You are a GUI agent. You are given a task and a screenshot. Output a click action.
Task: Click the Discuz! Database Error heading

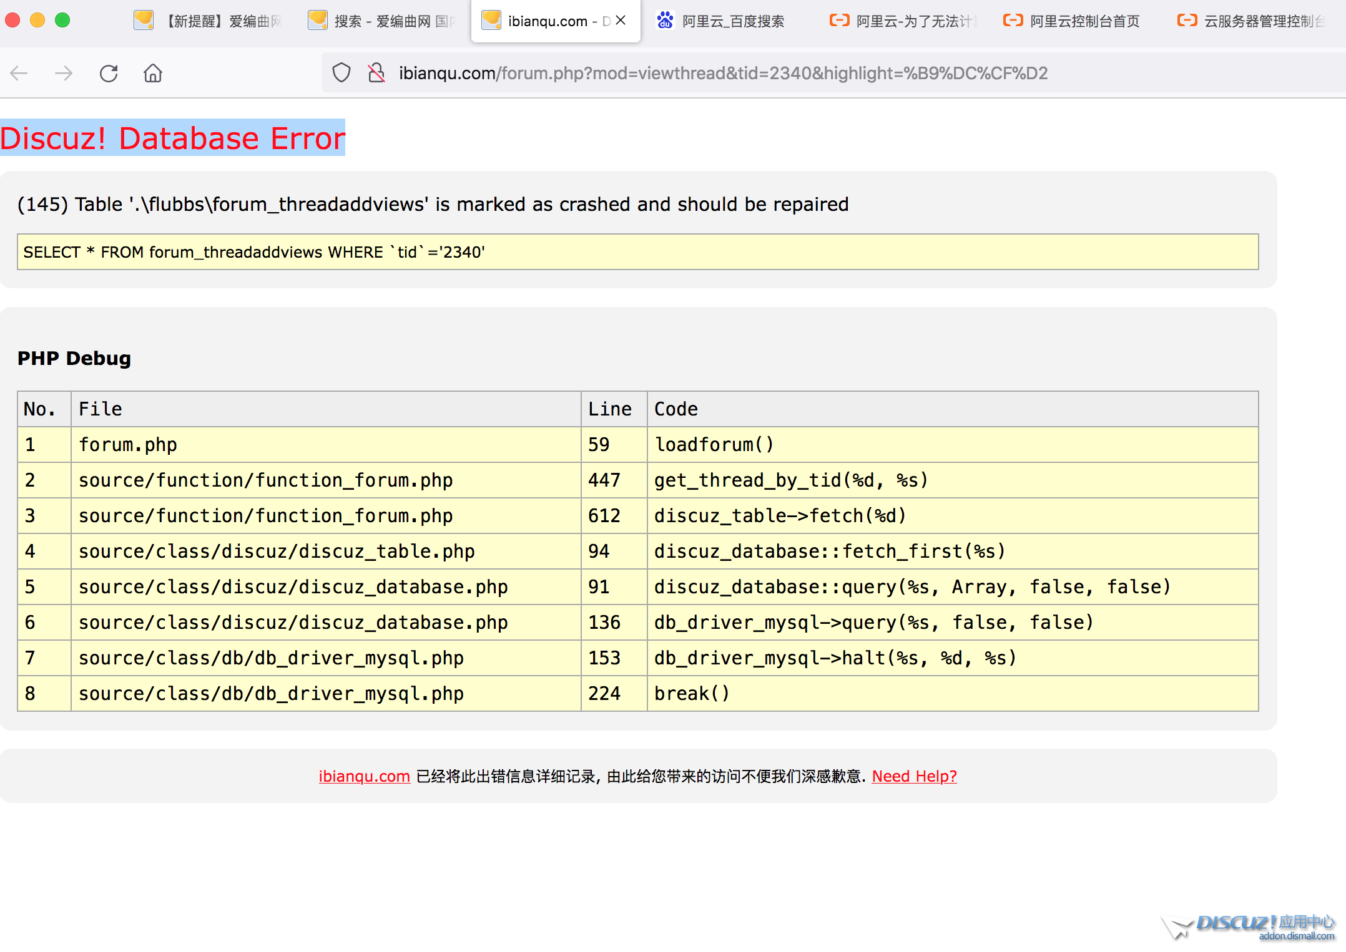(172, 138)
